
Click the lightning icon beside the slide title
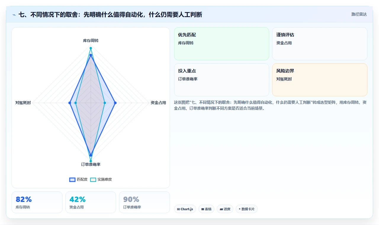click(14, 14)
